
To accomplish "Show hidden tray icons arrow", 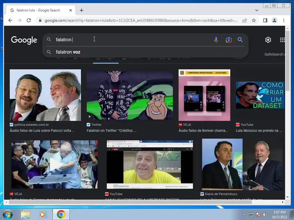I will (x=244, y=215).
